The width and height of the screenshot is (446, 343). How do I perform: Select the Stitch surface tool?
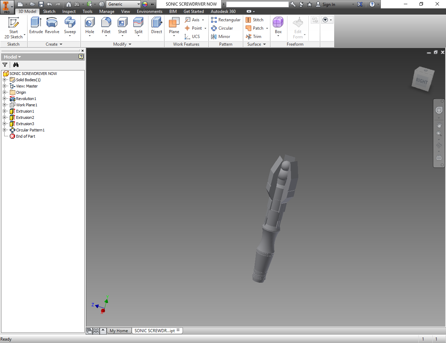(x=254, y=20)
